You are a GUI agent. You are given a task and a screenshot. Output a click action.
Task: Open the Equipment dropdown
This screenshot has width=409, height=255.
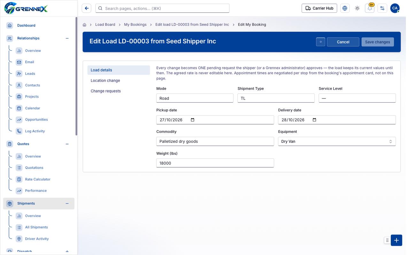click(337, 142)
